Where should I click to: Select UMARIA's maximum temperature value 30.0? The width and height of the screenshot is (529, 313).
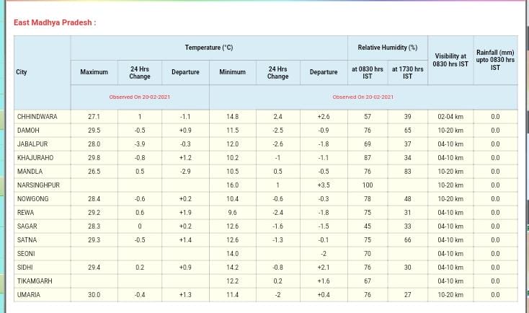coord(94,295)
